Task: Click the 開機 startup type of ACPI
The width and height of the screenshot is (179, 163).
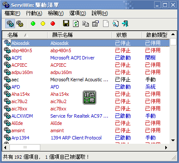Action: (x=150, y=58)
